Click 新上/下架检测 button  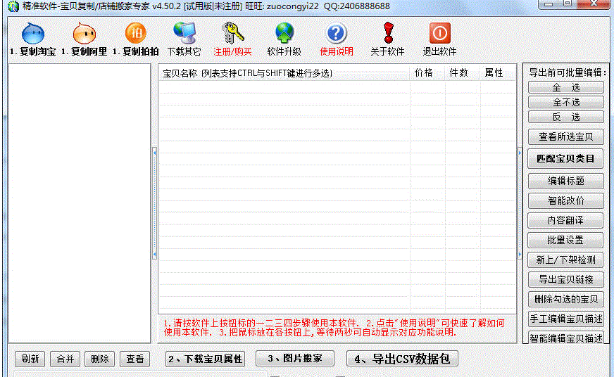pos(566,260)
